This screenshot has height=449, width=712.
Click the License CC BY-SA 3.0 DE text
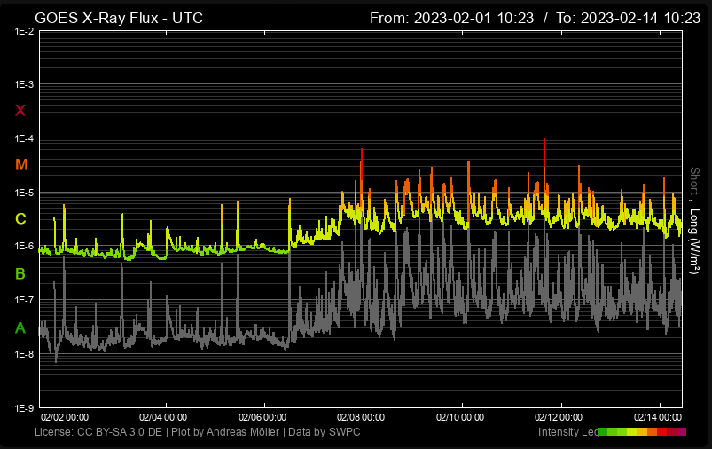click(x=98, y=432)
